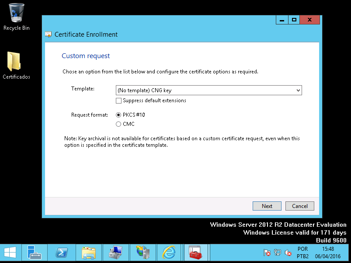The image size is (351, 263).
Task: Select the PKCS #10 request format
Action: [x=118, y=115]
